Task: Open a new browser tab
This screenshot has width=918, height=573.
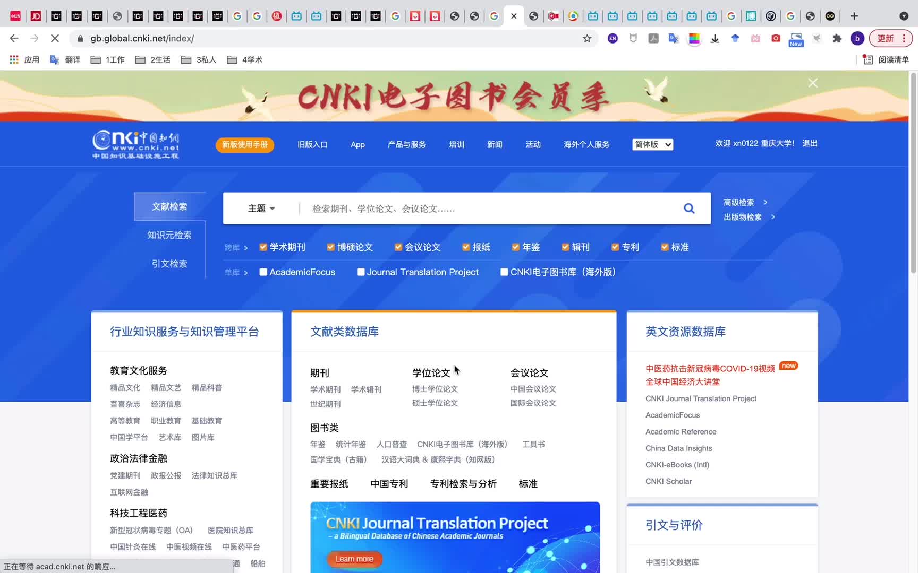Action: 854,16
